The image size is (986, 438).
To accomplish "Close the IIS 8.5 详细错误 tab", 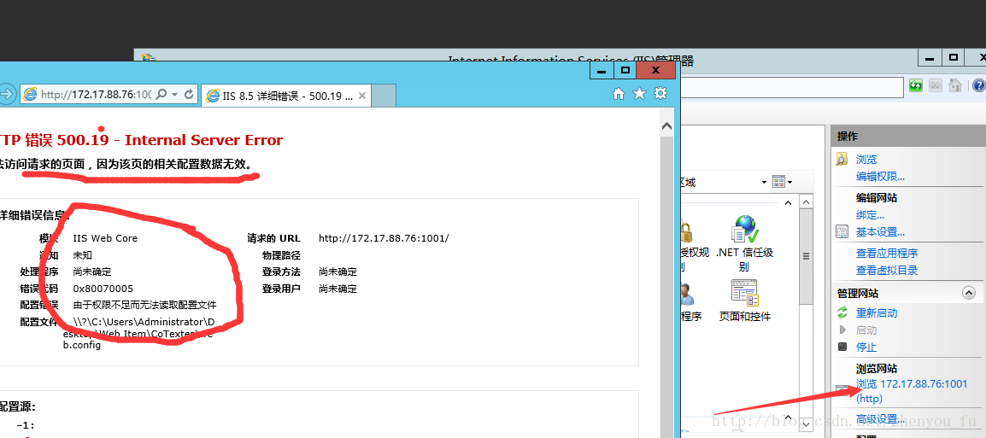I will (362, 96).
